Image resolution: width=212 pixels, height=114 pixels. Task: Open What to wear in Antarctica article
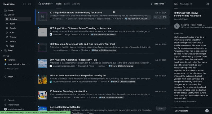pyautogui.click(x=78, y=76)
